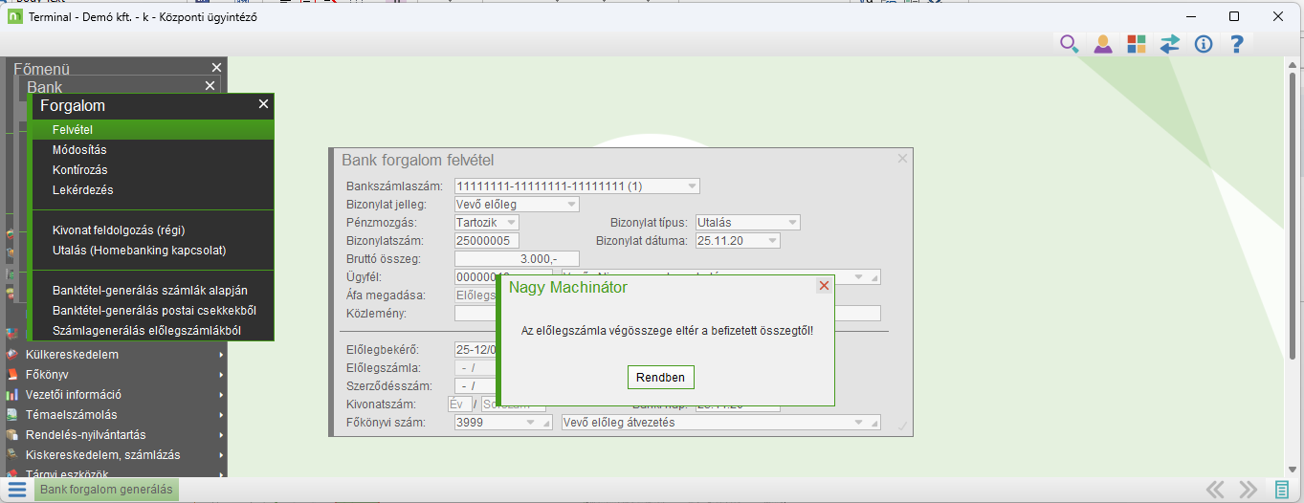Click the Külkereskedelem menu icon

(12, 354)
